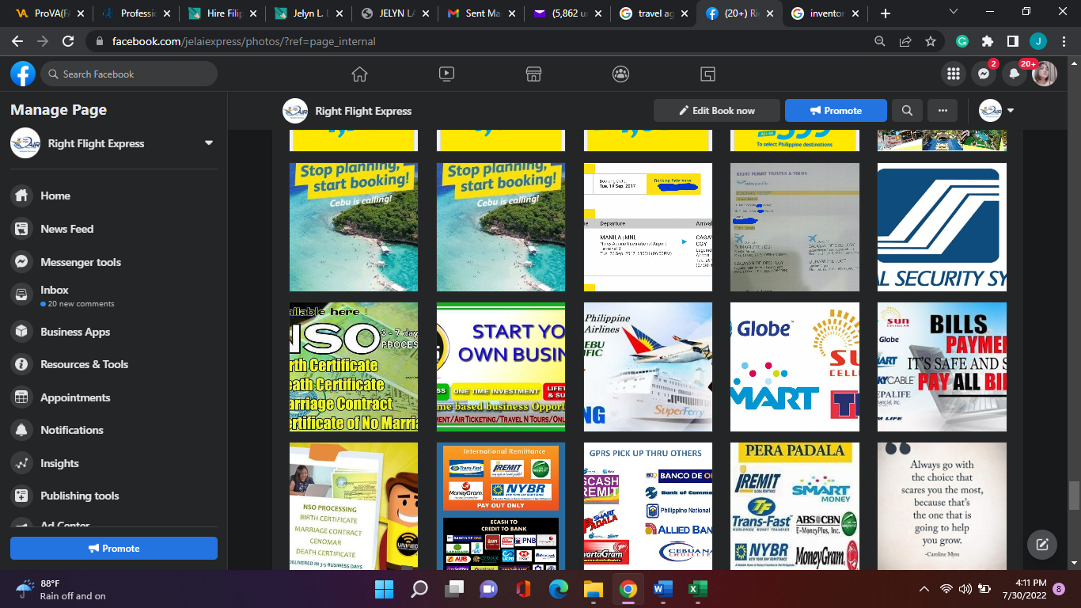Open News Feed in sidebar

(x=113, y=229)
